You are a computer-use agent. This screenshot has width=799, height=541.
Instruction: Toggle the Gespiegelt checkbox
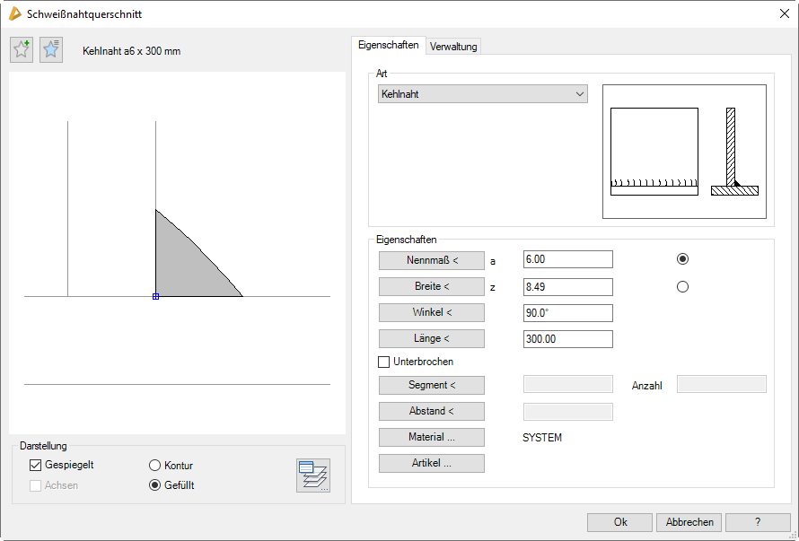click(36, 465)
